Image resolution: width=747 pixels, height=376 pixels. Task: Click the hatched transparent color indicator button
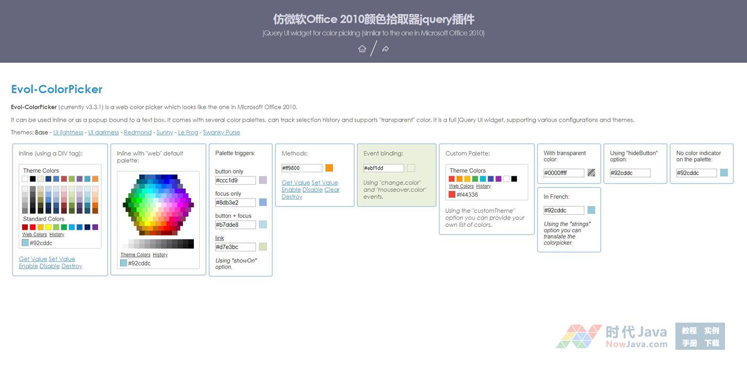coord(591,173)
